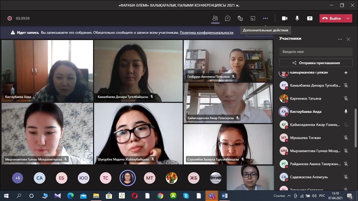This screenshot has height=201, width=358.
Task: Close the Участники panel with X
Action: [348, 39]
